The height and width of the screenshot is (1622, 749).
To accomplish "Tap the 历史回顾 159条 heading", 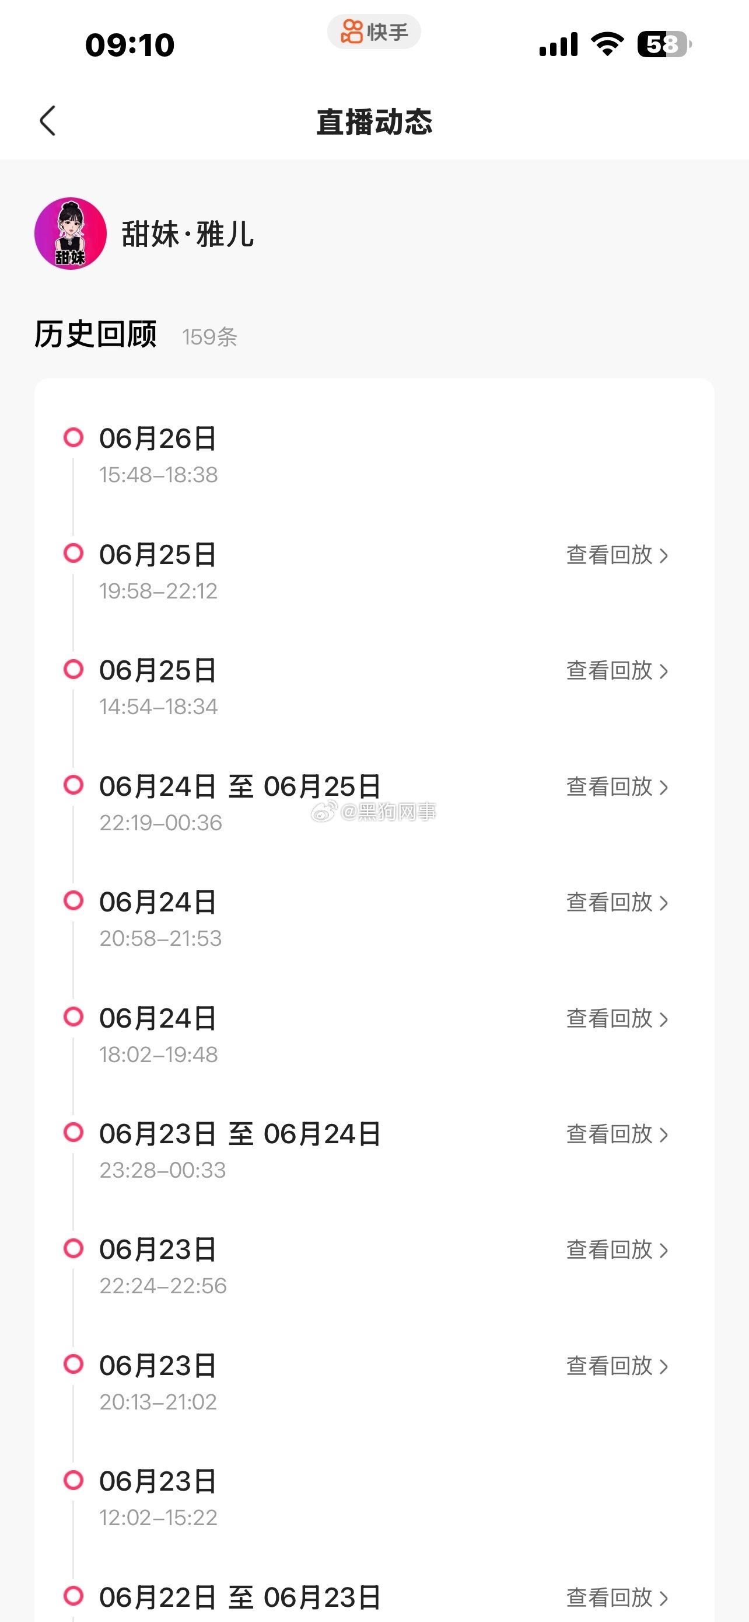I will 135,335.
